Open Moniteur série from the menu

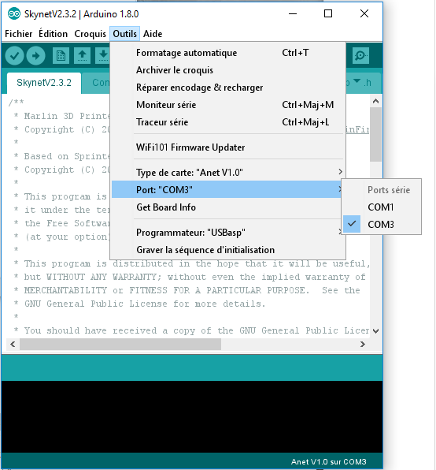[228, 105]
